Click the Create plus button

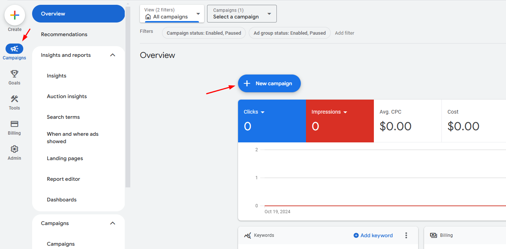(15, 15)
